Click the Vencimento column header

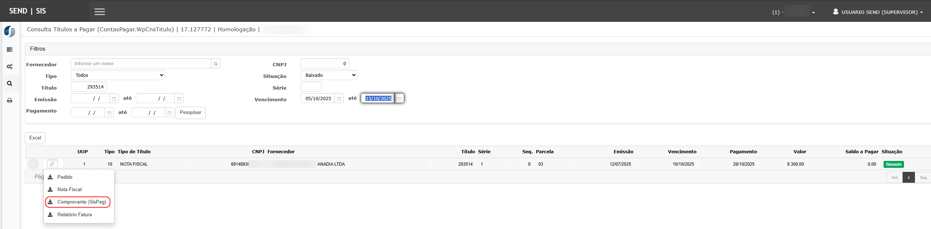pyautogui.click(x=682, y=152)
